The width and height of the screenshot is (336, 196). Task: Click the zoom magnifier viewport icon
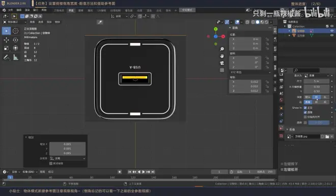click(222, 49)
